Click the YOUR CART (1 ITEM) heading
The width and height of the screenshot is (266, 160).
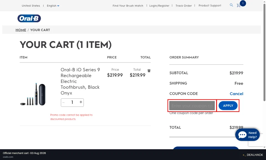point(66,45)
